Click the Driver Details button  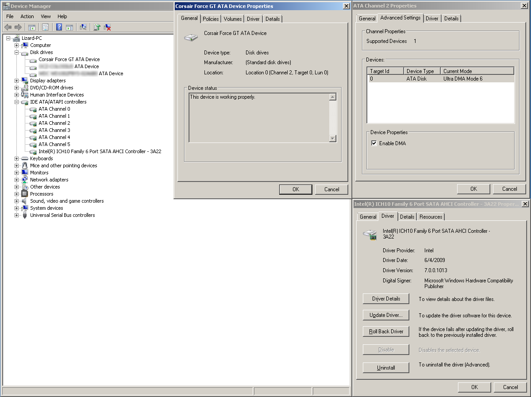[x=386, y=299]
